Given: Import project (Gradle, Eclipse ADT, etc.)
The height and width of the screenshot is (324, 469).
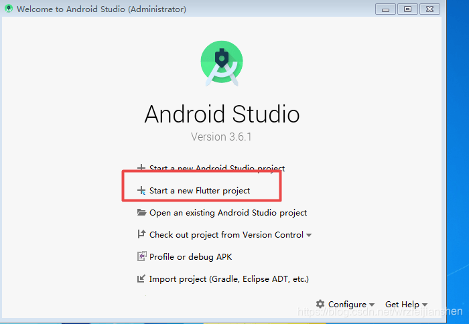Looking at the screenshot, I should tap(229, 279).
